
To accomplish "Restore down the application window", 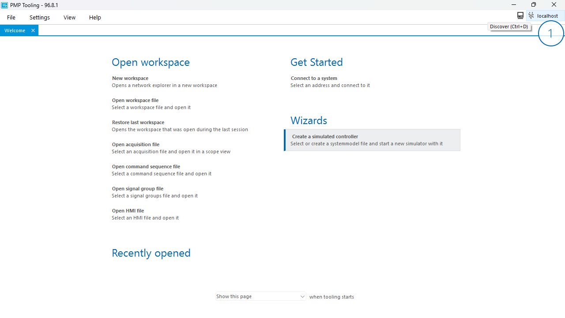I will click(x=534, y=5).
